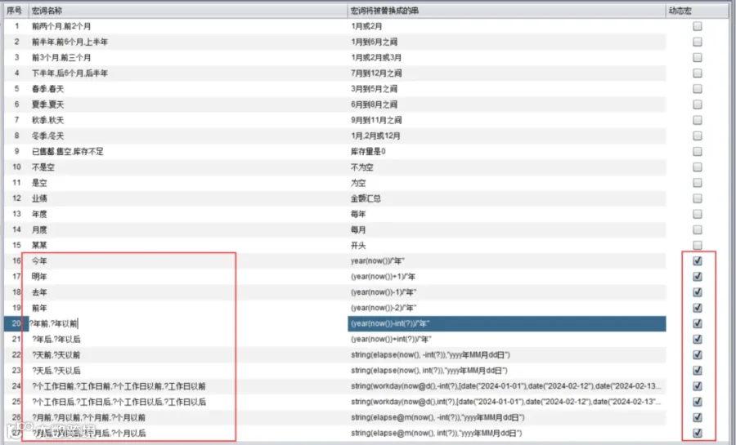Click the 序号 column header

[16, 11]
